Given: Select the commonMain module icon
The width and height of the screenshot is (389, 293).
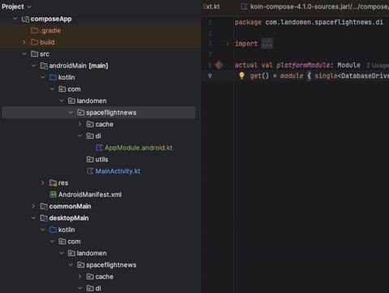Looking at the screenshot, I should click(x=44, y=206).
